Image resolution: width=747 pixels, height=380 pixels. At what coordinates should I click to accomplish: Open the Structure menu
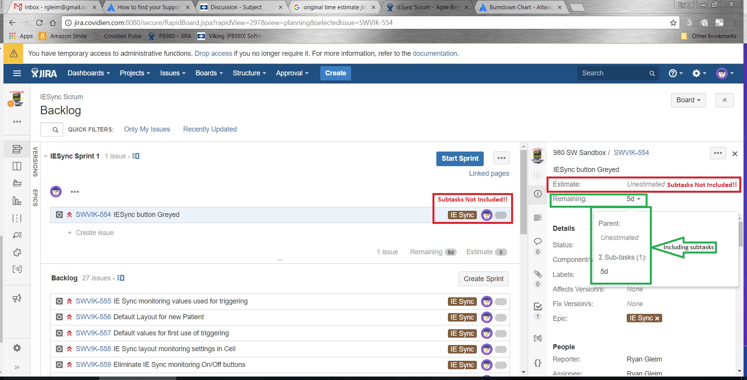point(249,73)
